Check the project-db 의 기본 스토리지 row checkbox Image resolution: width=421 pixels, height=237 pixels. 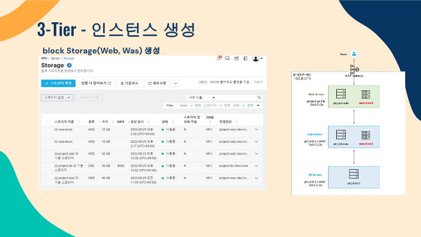48,166
